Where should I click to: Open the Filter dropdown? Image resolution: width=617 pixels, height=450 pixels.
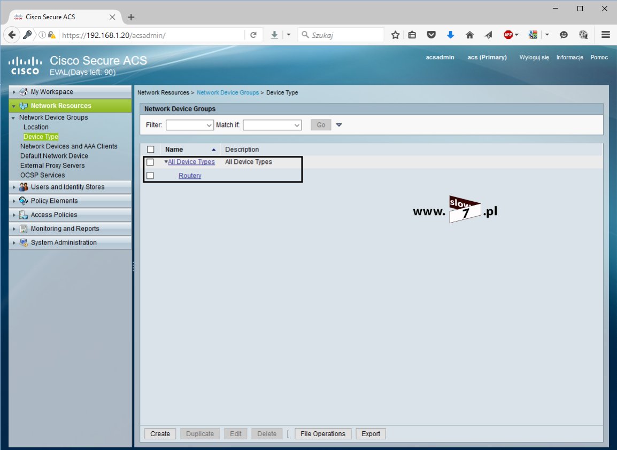point(190,125)
